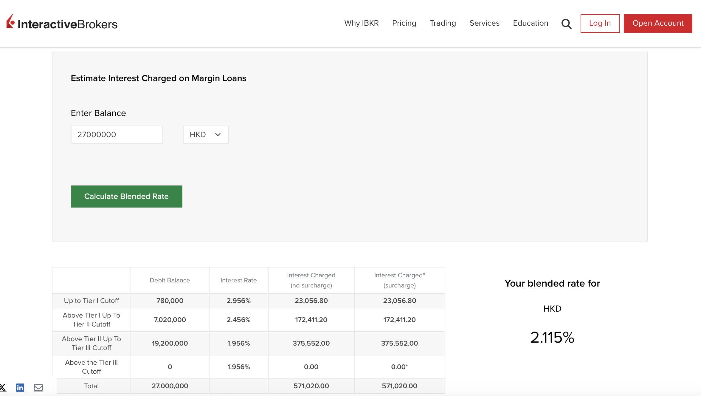Open the site search magnifier icon
Viewport: 701px width, 396px height.
coord(566,24)
